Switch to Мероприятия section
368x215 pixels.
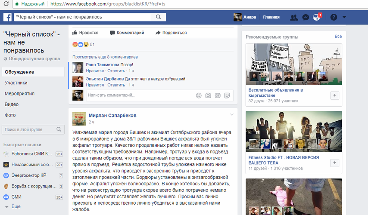coord(19,93)
